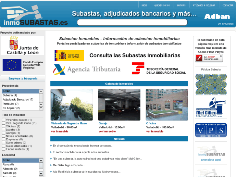This screenshot has width=236, height=177.
Task: Select 'Álava (0)' in Localidad list
Action: 21,165
